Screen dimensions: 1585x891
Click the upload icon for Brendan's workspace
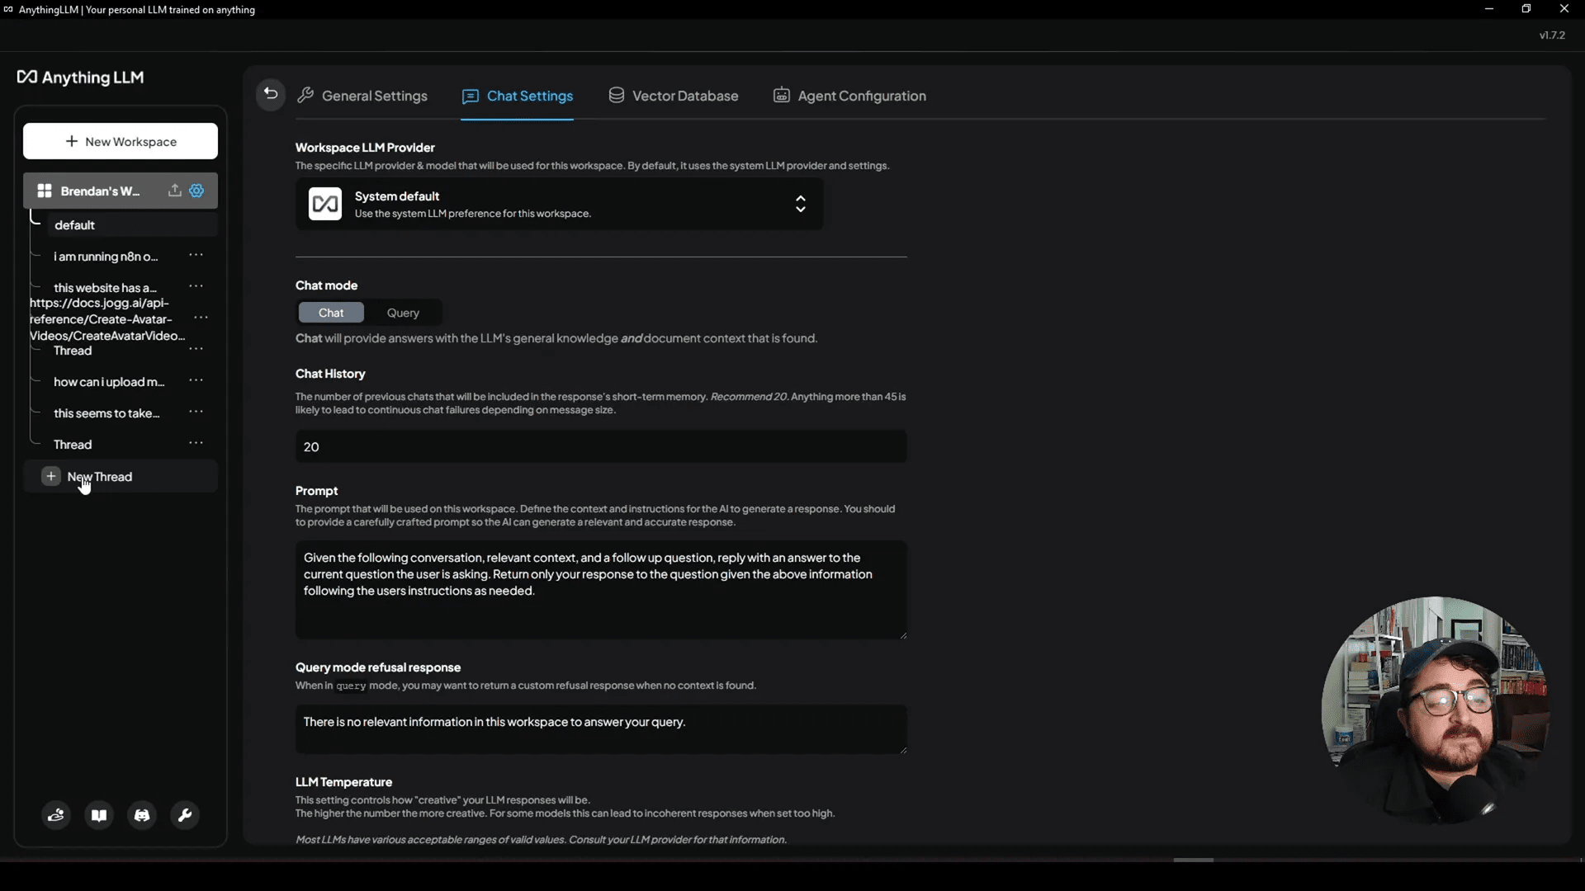coord(174,191)
